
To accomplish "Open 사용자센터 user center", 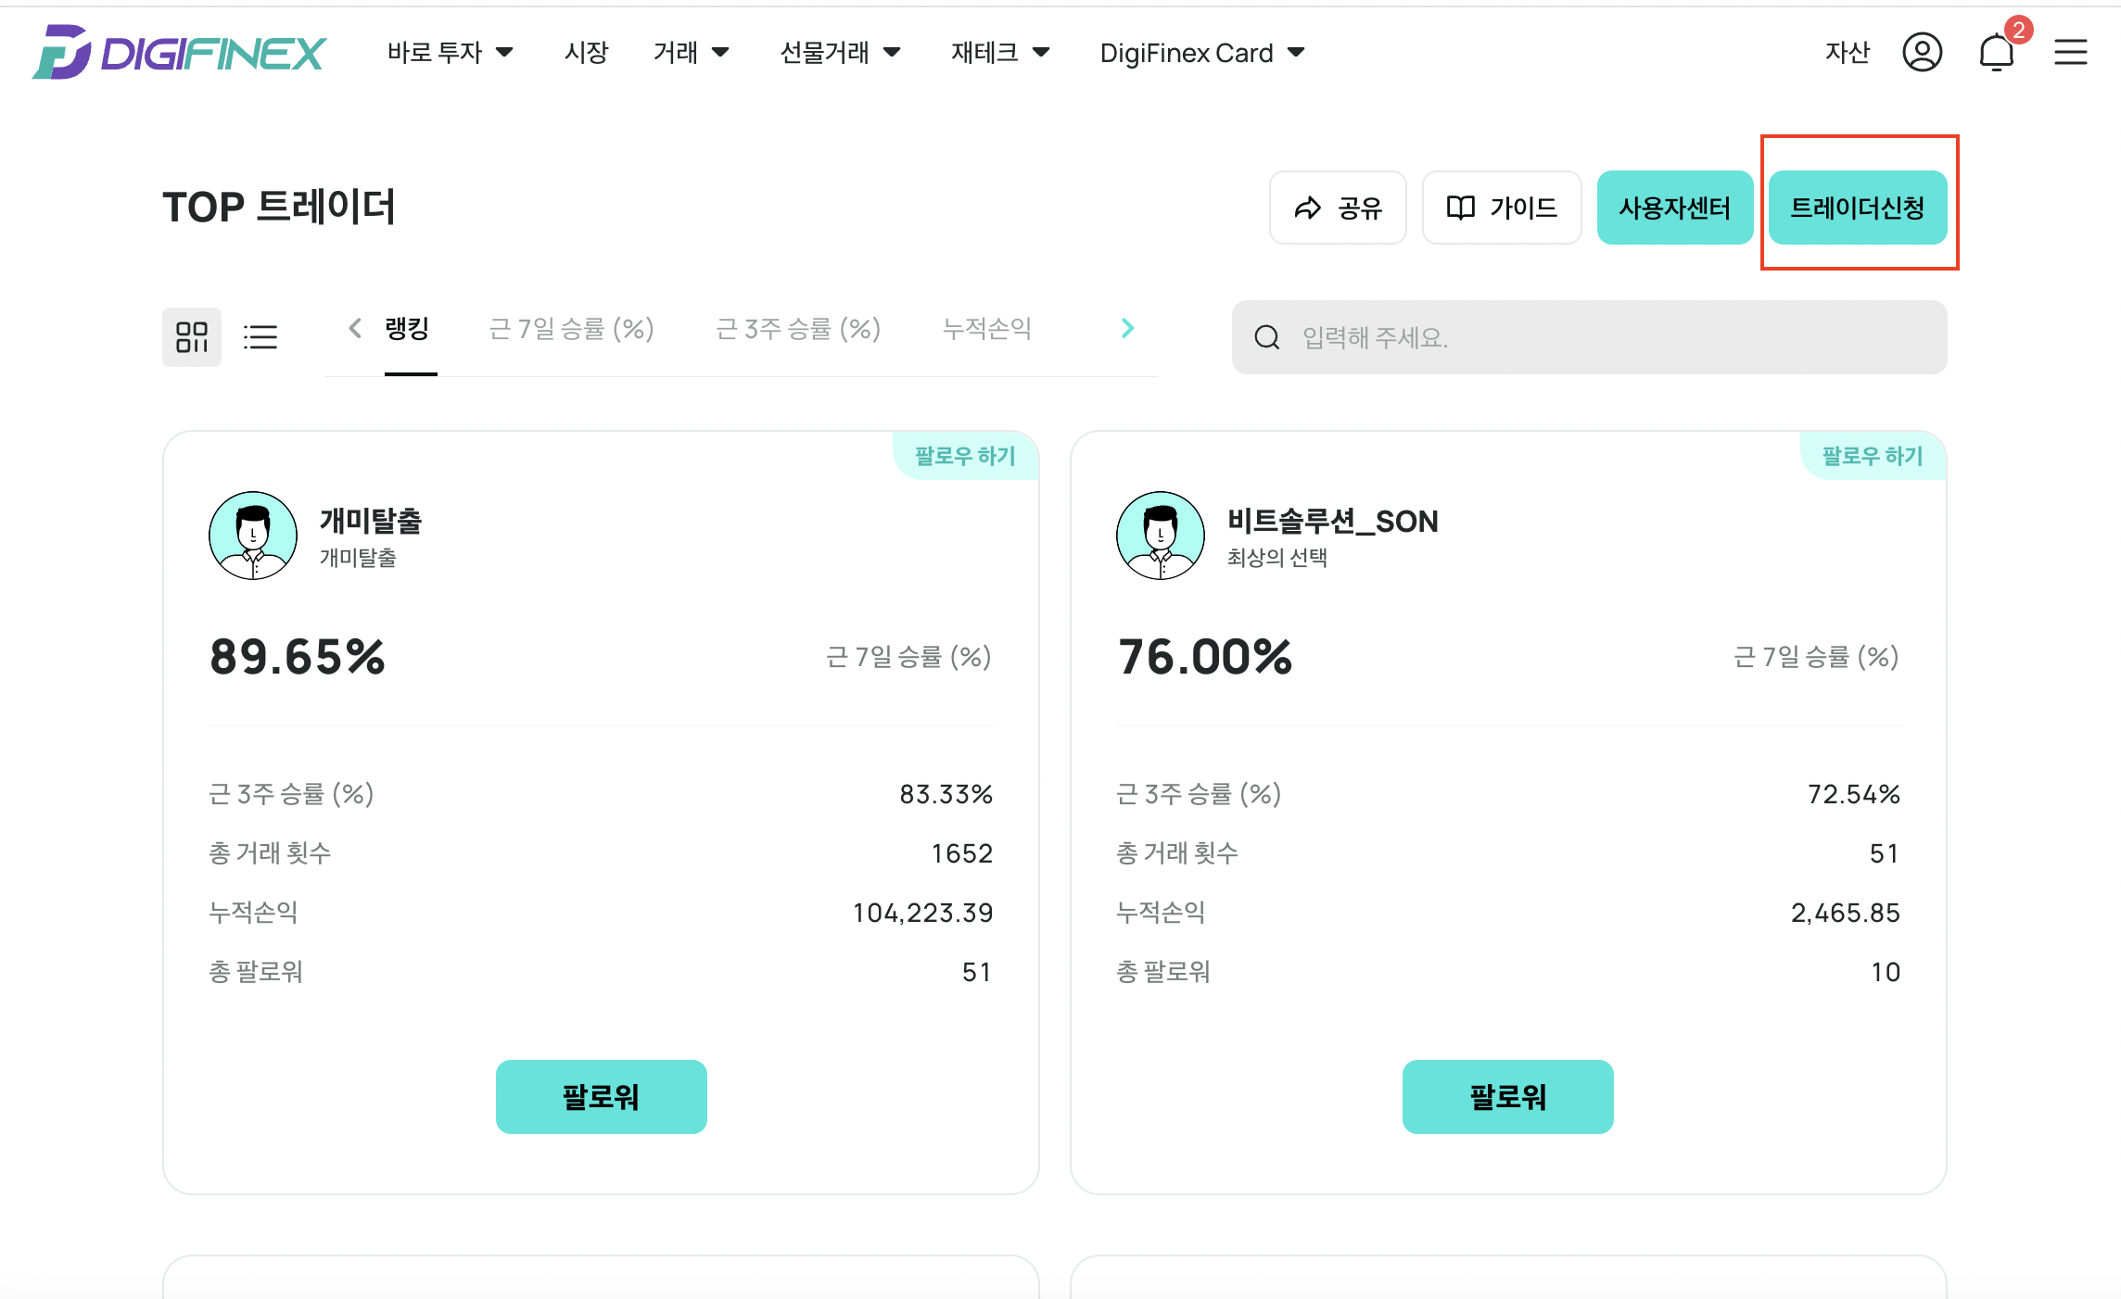I will (1675, 208).
